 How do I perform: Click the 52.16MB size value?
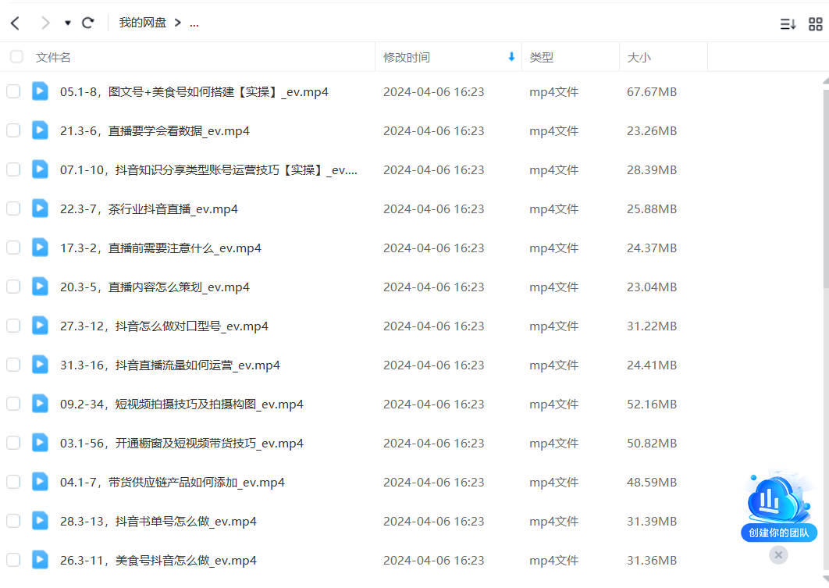(x=651, y=404)
